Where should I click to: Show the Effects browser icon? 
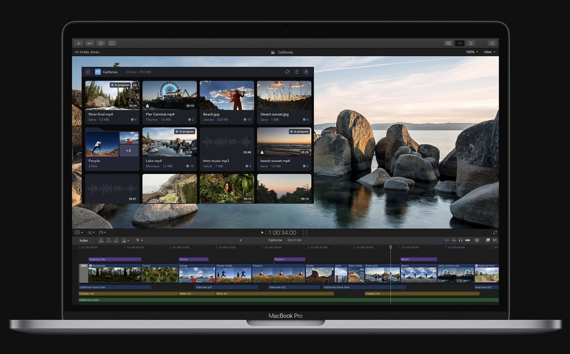coord(488,240)
